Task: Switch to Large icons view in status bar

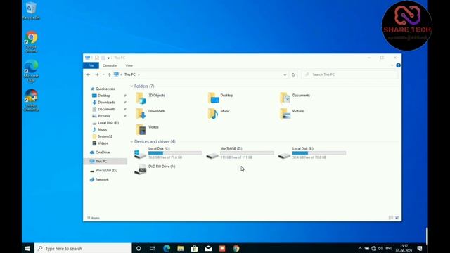Action: pyautogui.click(x=397, y=218)
